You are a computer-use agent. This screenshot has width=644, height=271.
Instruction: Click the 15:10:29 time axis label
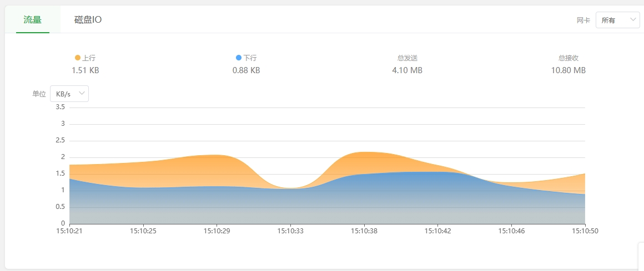(217, 231)
